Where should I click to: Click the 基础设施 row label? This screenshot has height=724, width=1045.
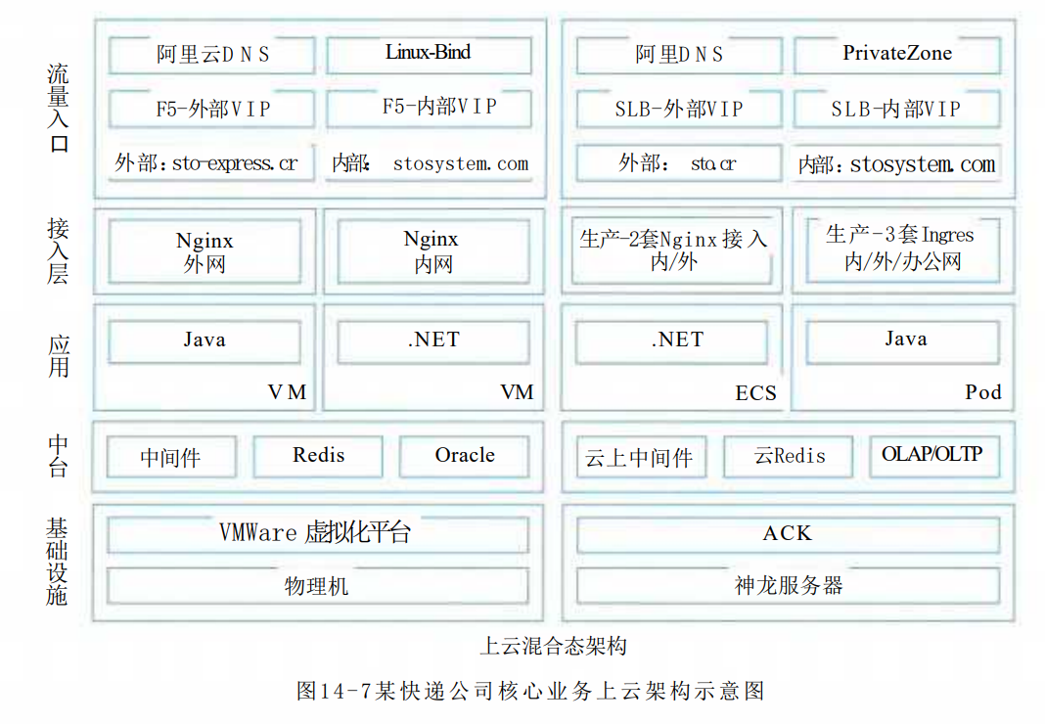[x=57, y=562]
